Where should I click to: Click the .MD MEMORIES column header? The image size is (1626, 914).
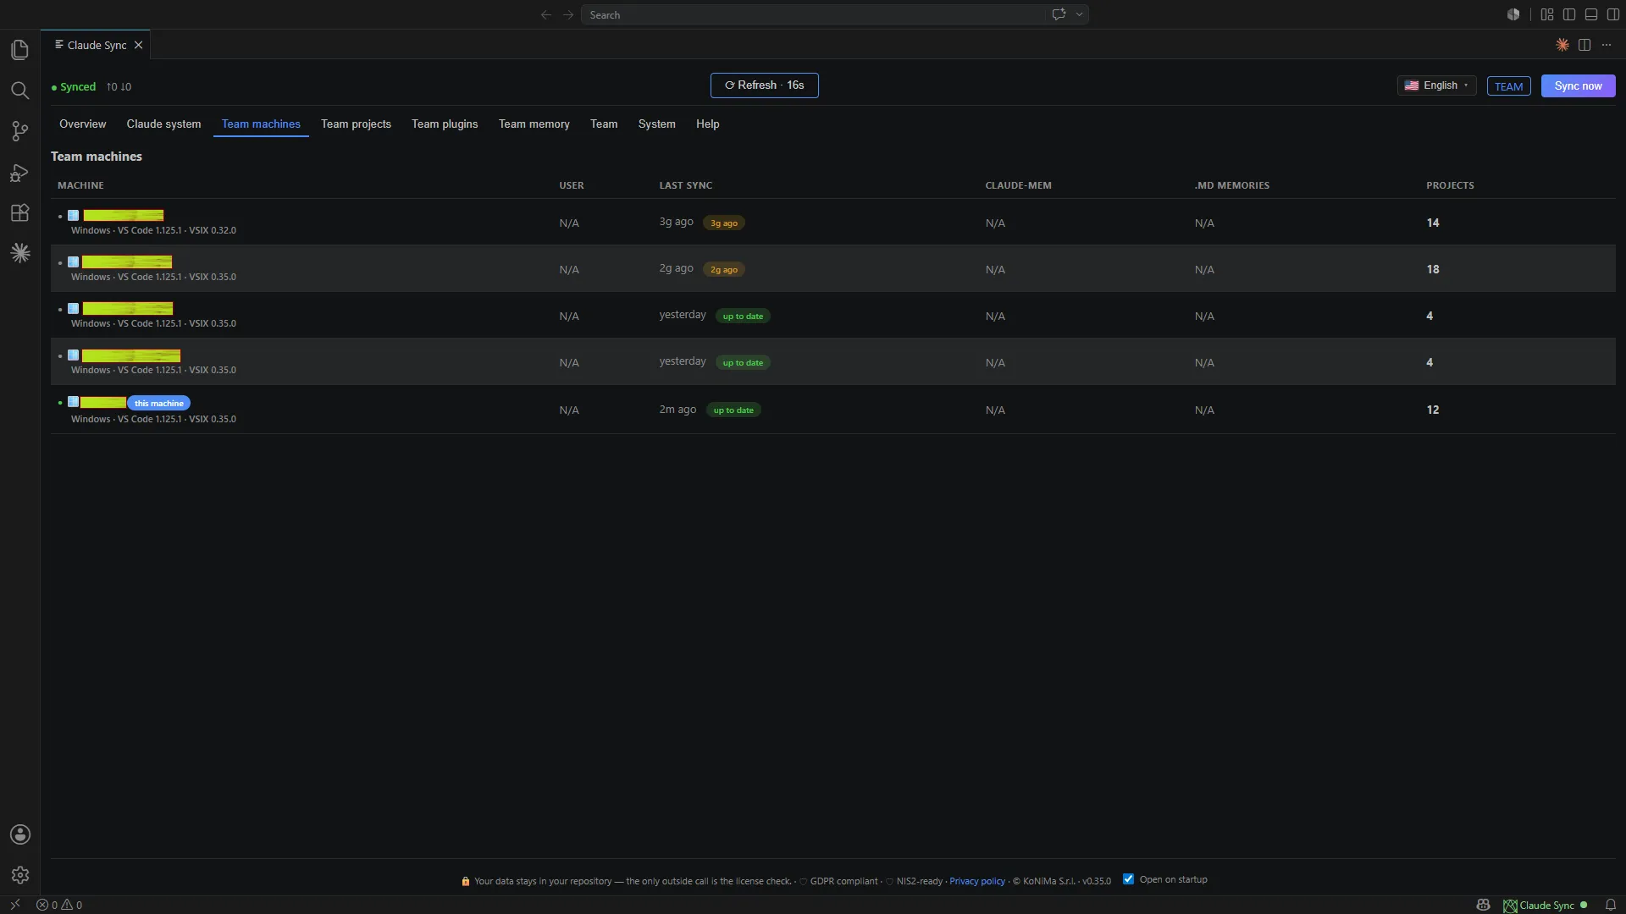(x=1232, y=185)
